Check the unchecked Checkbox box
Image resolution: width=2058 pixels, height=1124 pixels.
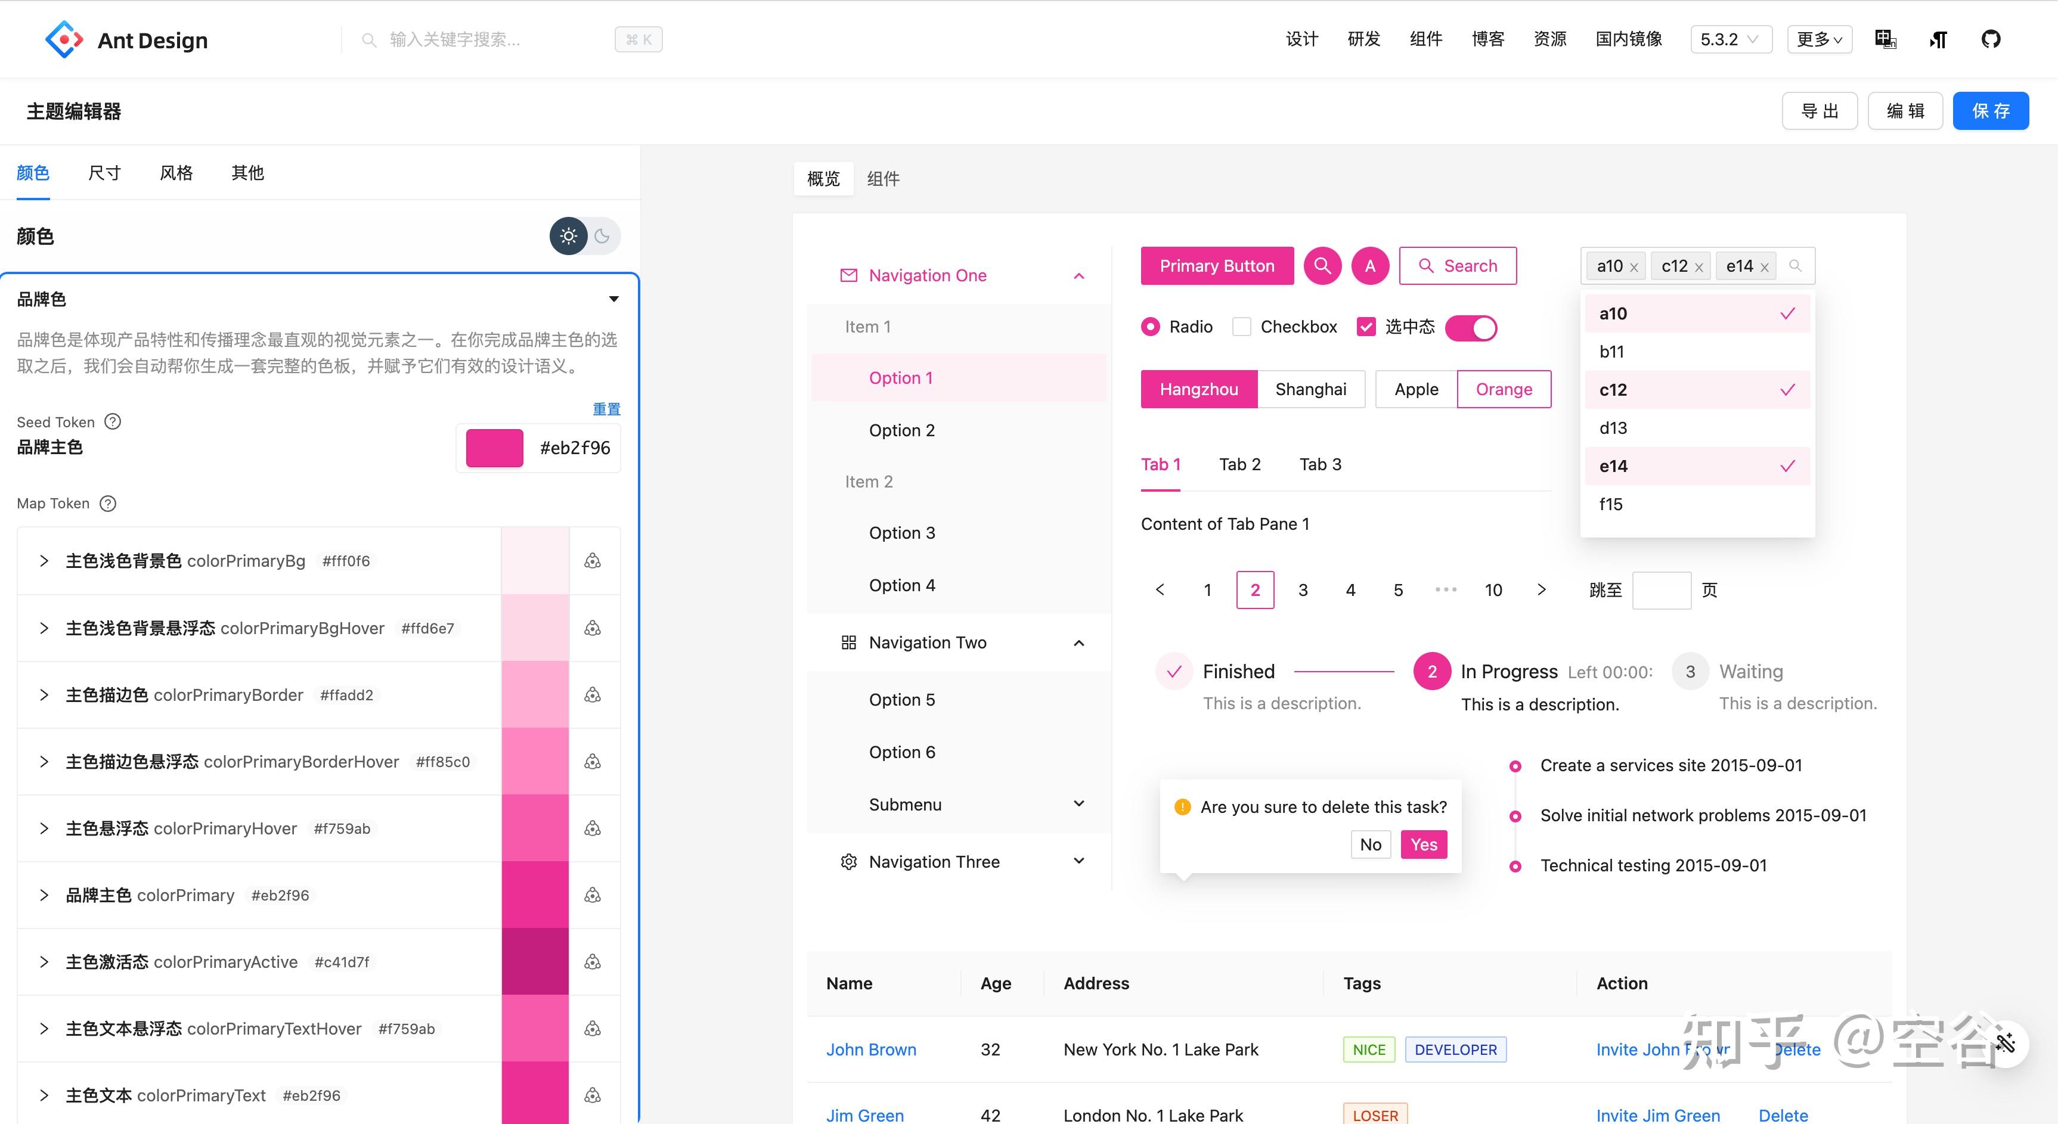coord(1241,327)
